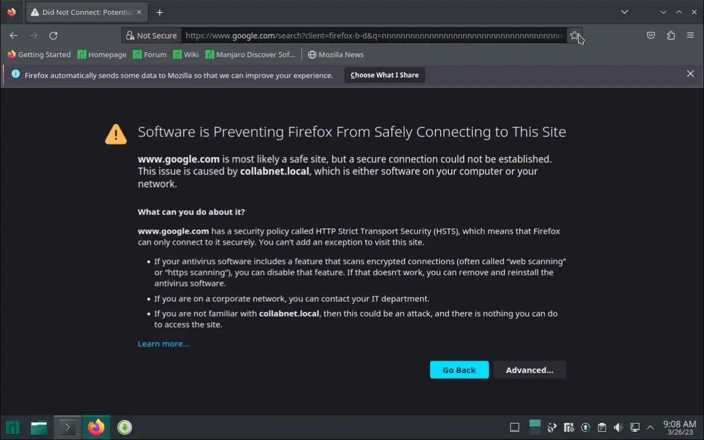Switch virtual desktop with the pager
The height and width of the screenshot is (440, 704).
(535, 427)
